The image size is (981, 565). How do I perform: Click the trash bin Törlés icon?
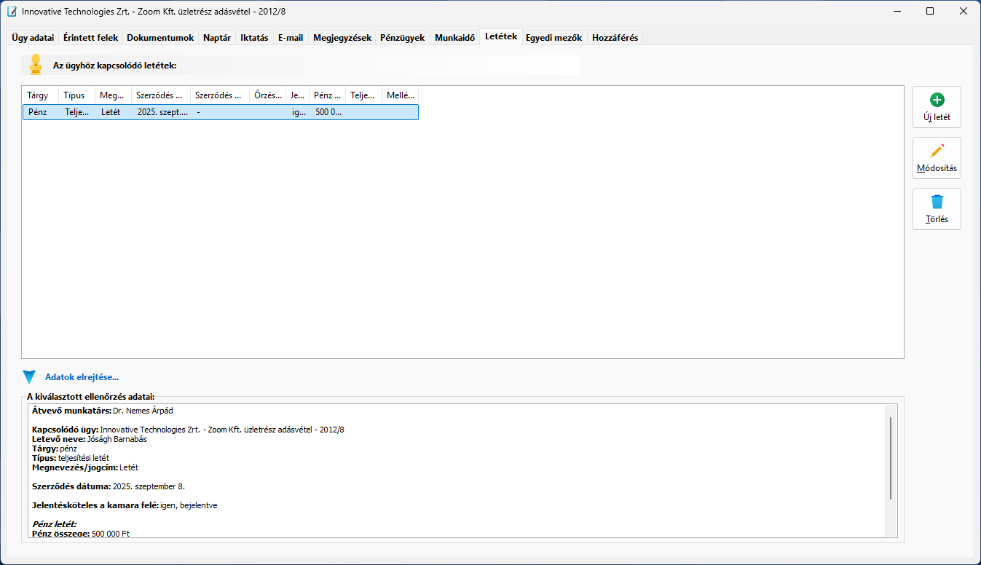pyautogui.click(x=937, y=202)
